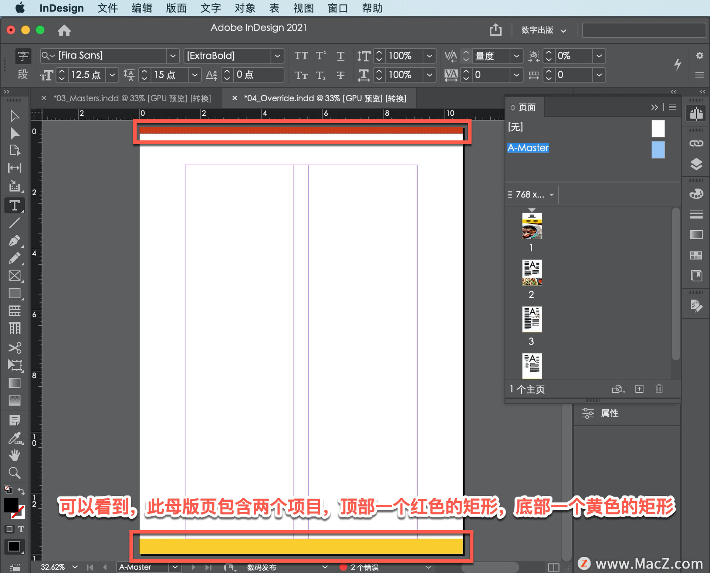The width and height of the screenshot is (710, 573).
Task: Swap fill and stroke colors
Action: pyautogui.click(x=21, y=492)
